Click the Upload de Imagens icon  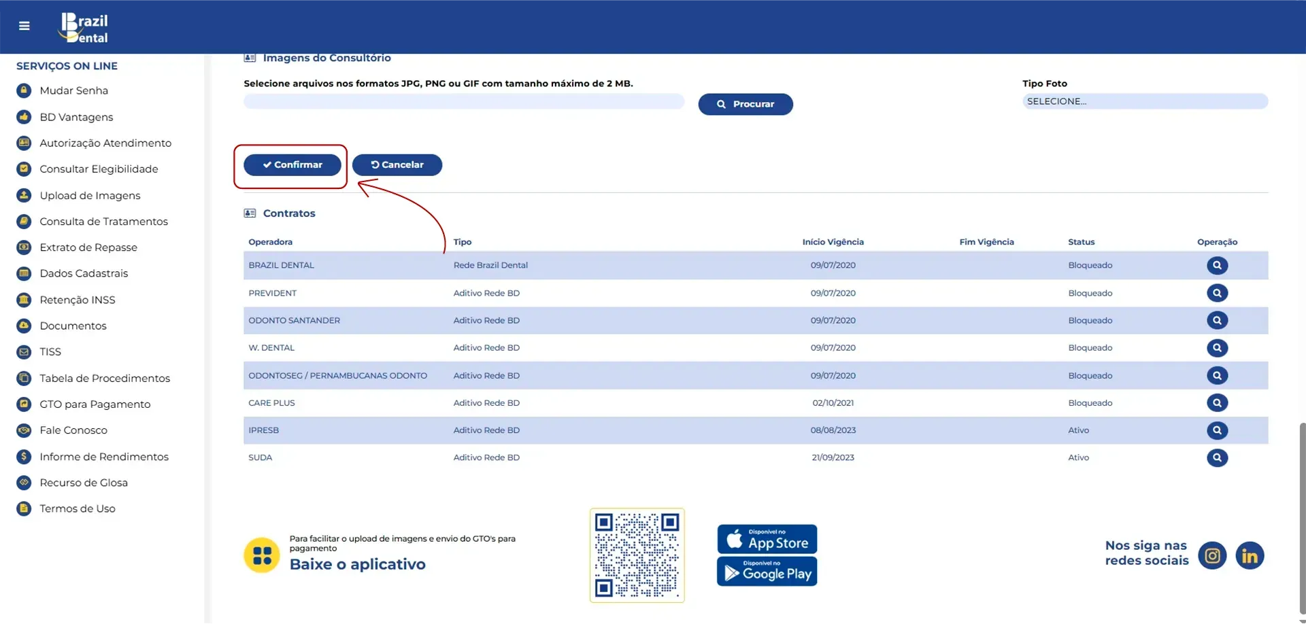click(24, 195)
